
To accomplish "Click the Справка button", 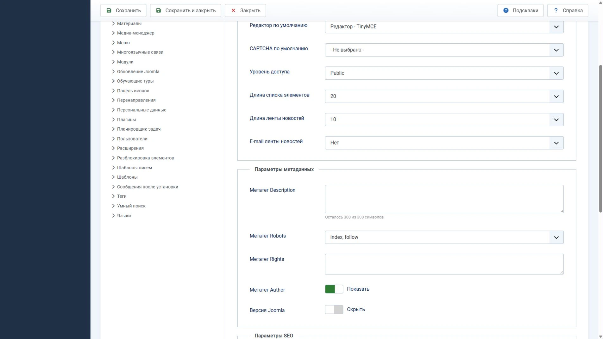I will pos(568,10).
